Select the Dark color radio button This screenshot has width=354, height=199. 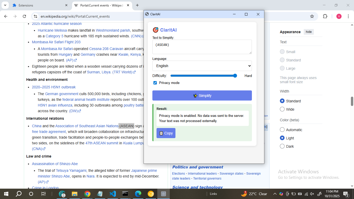(282, 146)
